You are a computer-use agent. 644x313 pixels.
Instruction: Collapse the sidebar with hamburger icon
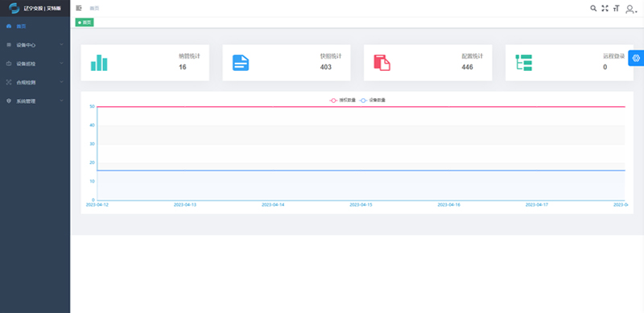(x=79, y=8)
